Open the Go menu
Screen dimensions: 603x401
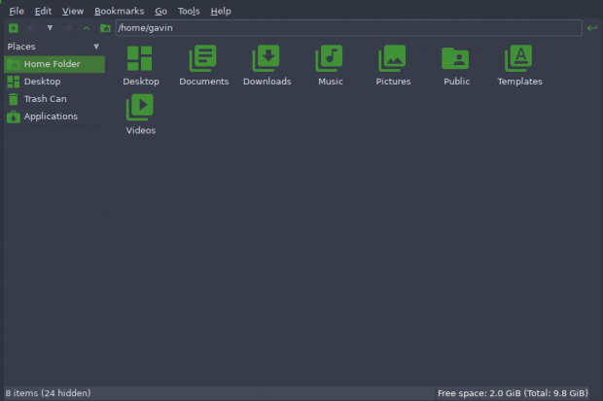[160, 11]
